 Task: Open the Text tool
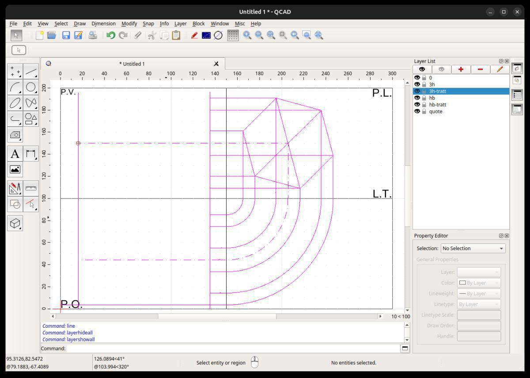click(x=15, y=154)
